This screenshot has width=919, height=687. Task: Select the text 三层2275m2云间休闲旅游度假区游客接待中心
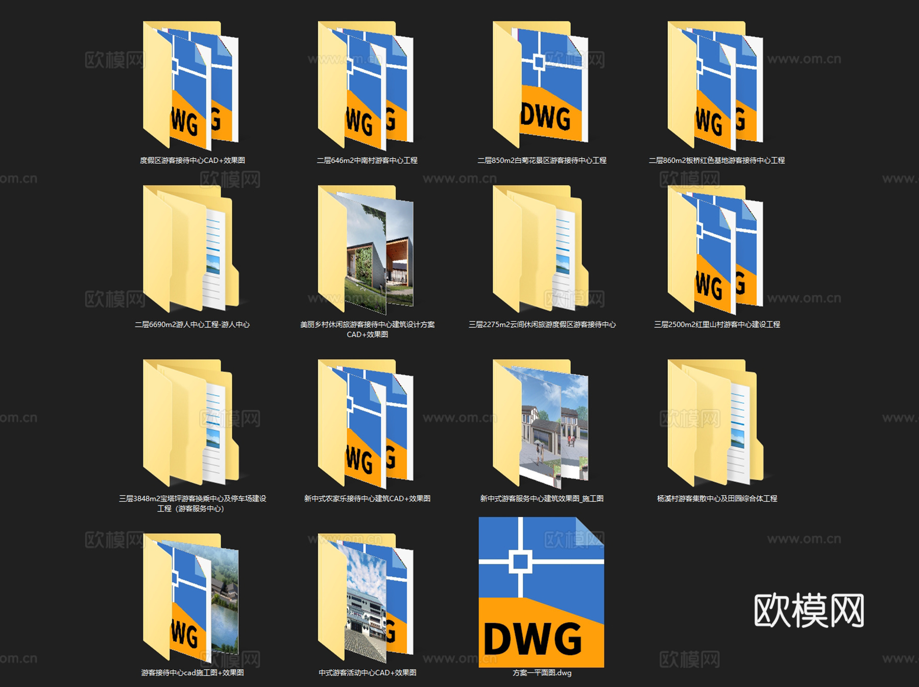pyautogui.click(x=542, y=324)
